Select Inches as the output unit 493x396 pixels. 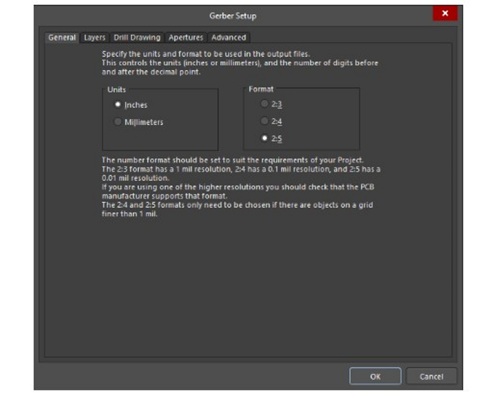118,105
